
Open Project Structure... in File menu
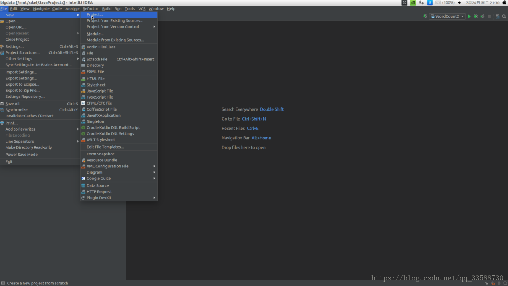40,53
